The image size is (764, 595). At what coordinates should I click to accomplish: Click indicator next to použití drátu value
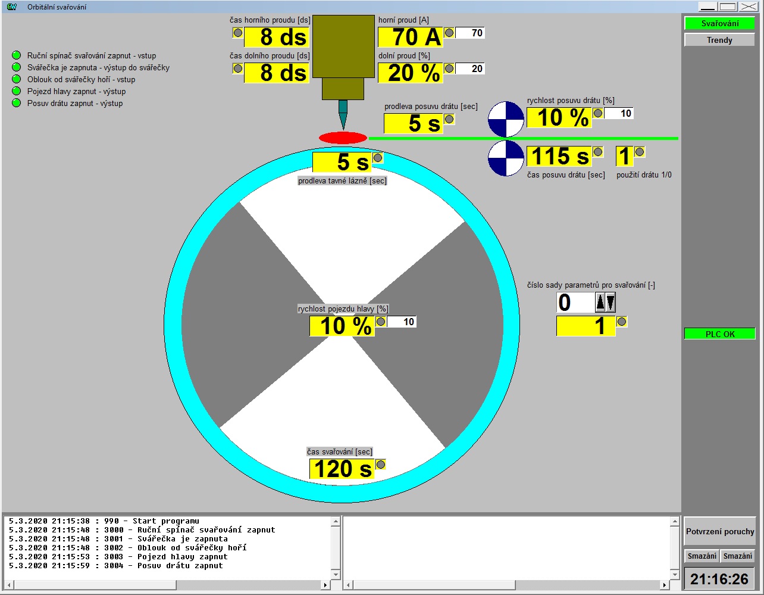click(x=640, y=152)
